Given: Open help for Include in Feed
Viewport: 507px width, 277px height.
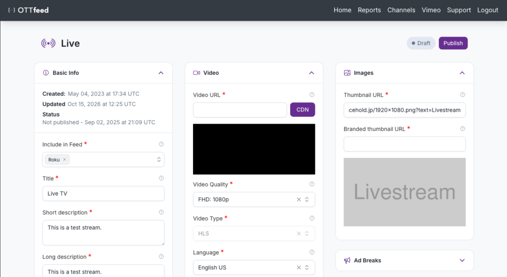Looking at the screenshot, I should (x=161, y=144).
